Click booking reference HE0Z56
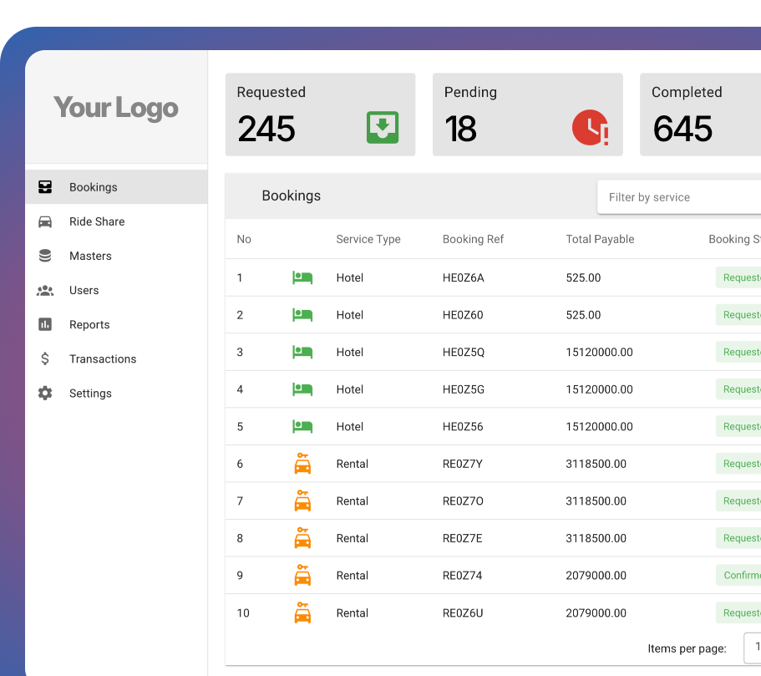761x676 pixels. pyautogui.click(x=463, y=427)
